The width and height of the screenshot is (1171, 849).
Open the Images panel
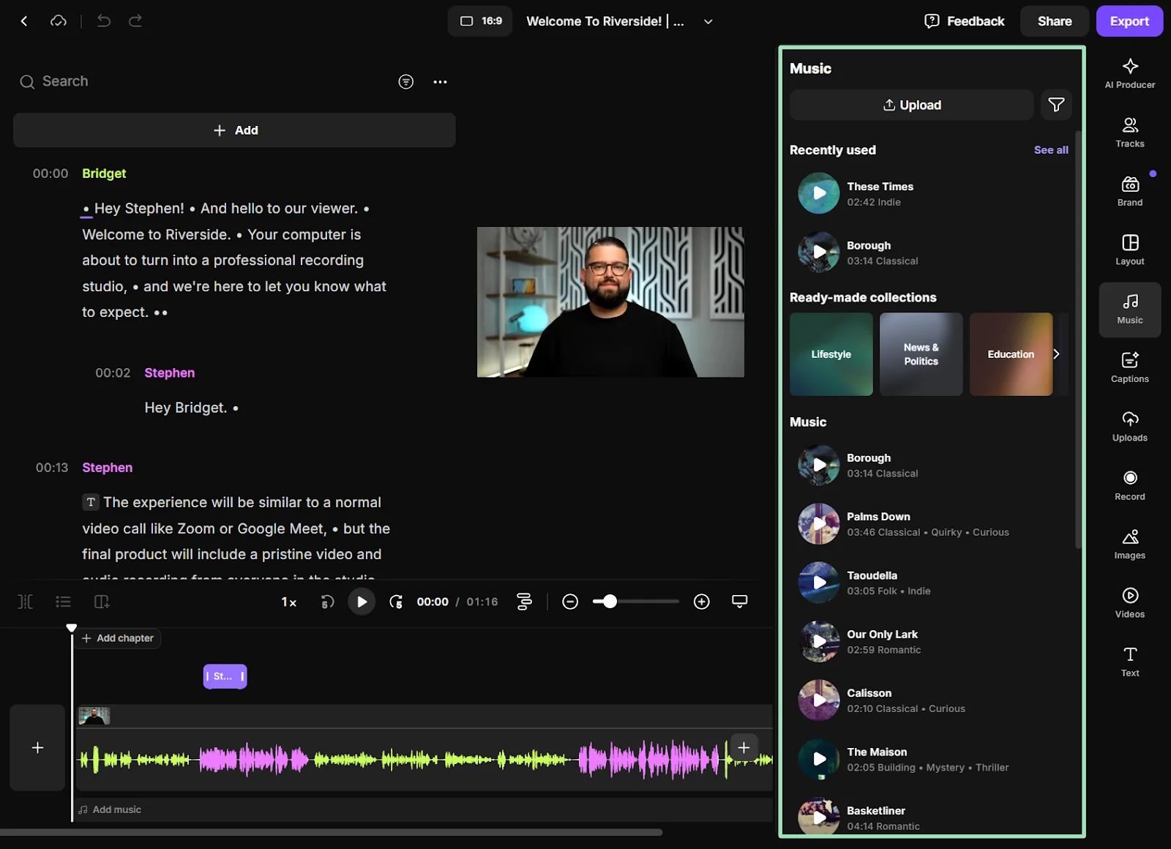coord(1130,545)
